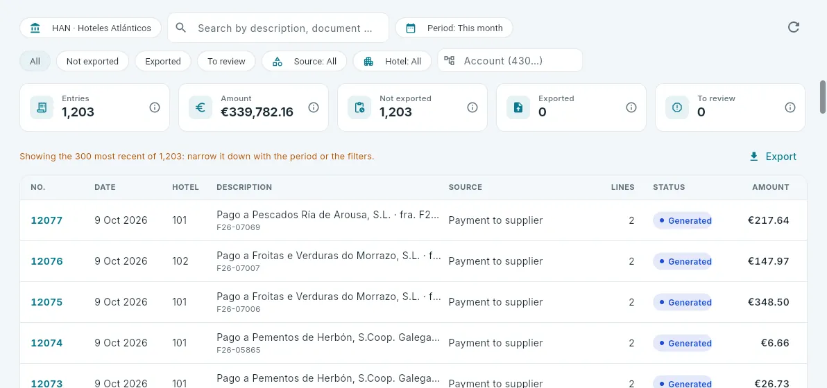Click the Export button
This screenshot has width=827, height=388.
tap(773, 157)
